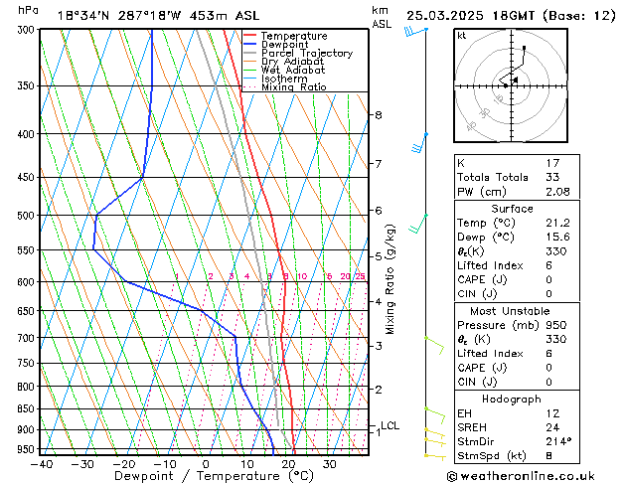Click the Dewpoint / Temperature (°C) axis title
Viewport: 625px width, 483px height.
click(x=214, y=476)
